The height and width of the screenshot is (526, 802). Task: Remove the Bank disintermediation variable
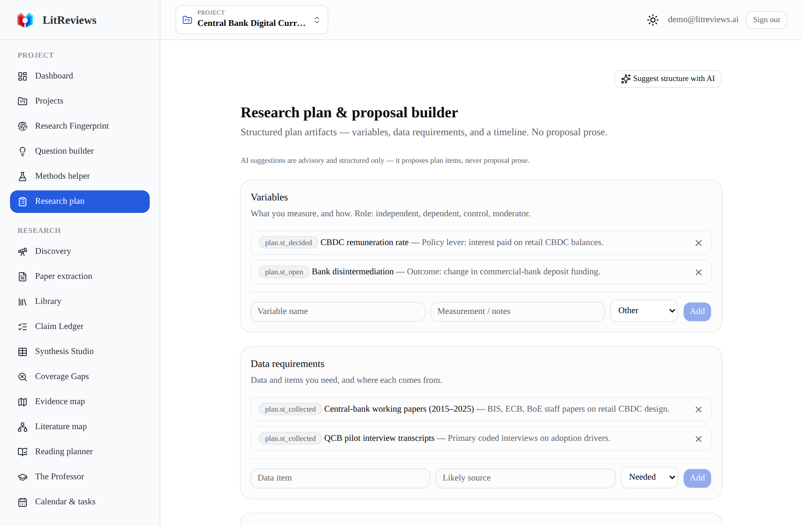tap(698, 272)
